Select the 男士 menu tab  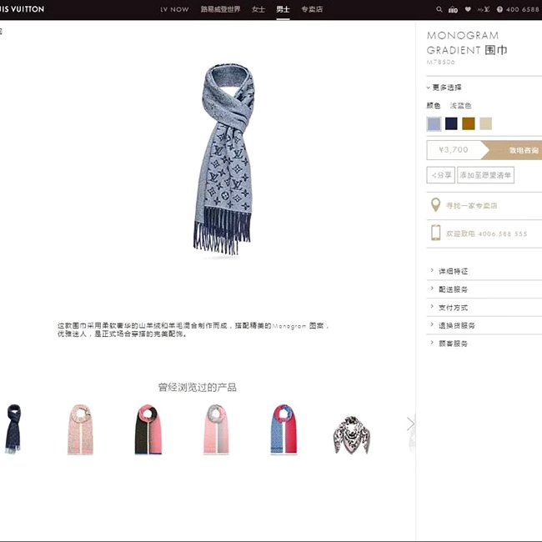(283, 9)
